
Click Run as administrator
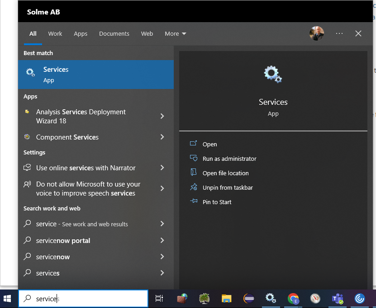pyautogui.click(x=229, y=159)
